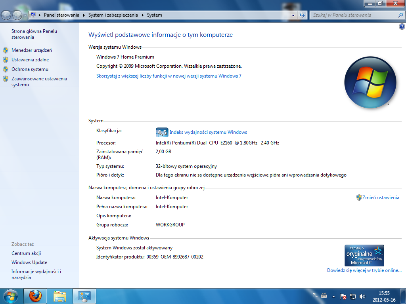Refresh the Control Panel page

coord(302,15)
